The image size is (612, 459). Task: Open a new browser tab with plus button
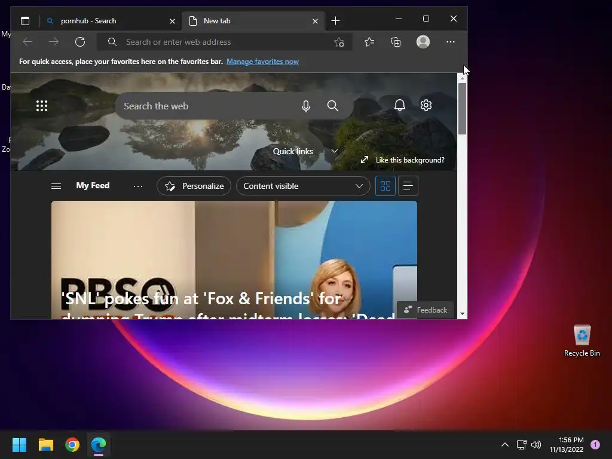[x=335, y=21]
